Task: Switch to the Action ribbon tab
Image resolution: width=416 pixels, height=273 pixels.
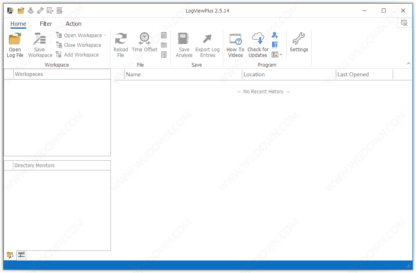Action: [x=73, y=24]
